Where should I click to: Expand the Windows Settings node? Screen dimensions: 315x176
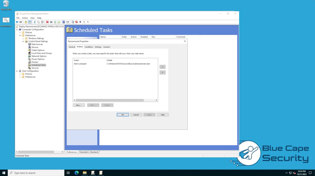[23, 38]
